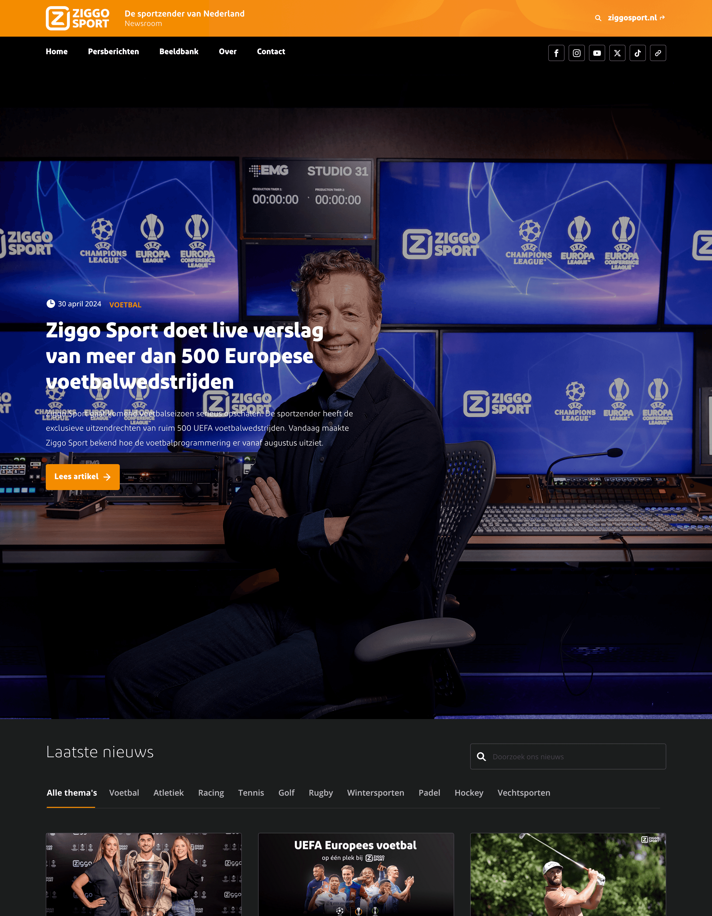
Task: Open the X (Twitter) social icon
Action: tap(617, 53)
